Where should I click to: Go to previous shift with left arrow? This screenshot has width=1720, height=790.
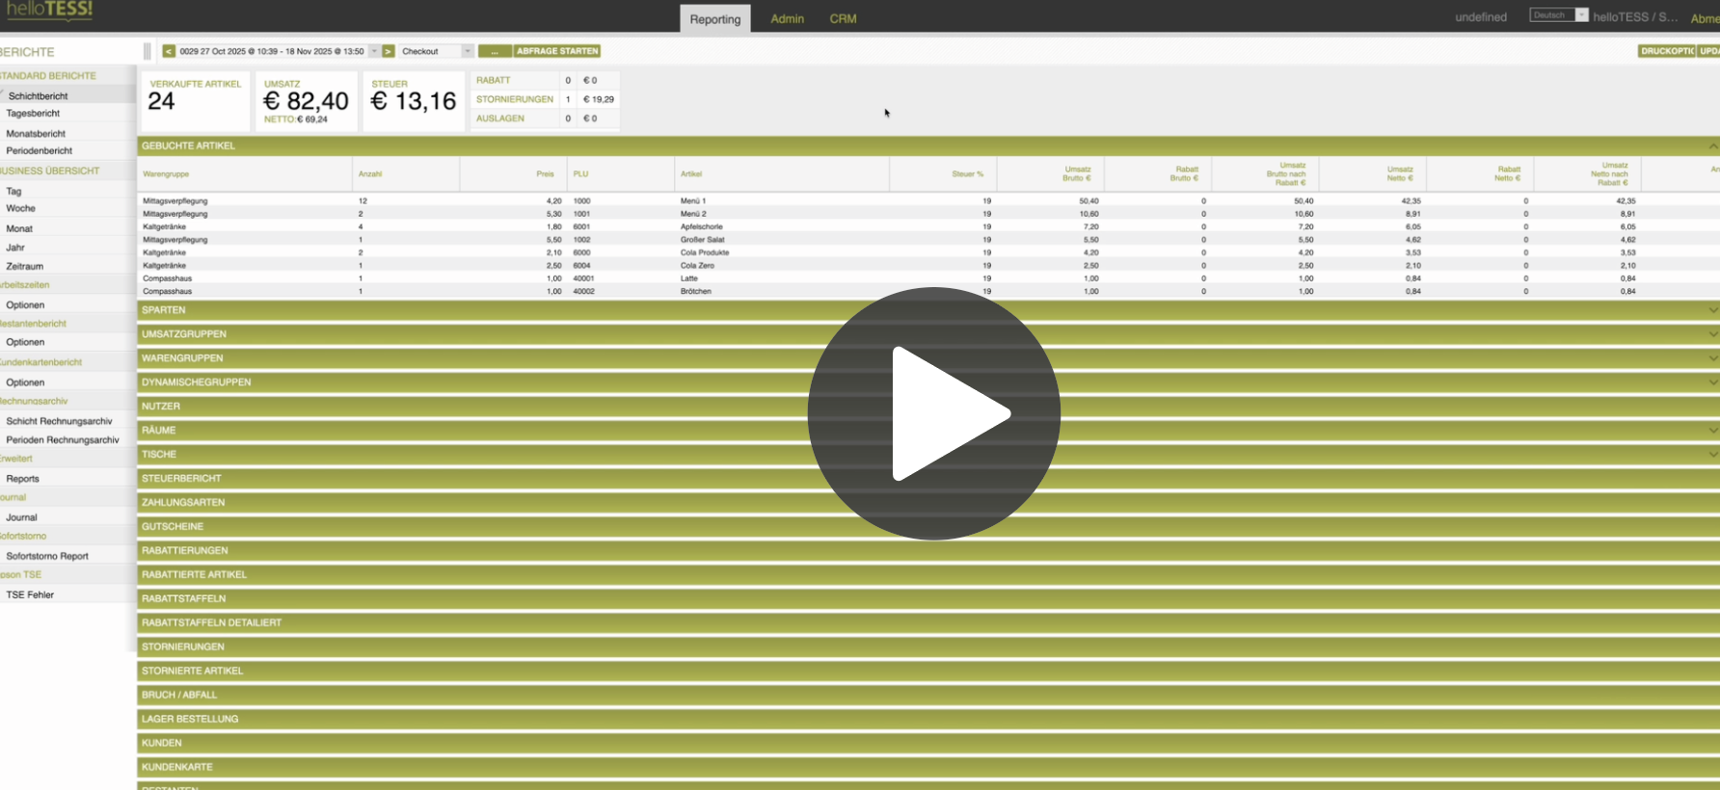point(169,51)
